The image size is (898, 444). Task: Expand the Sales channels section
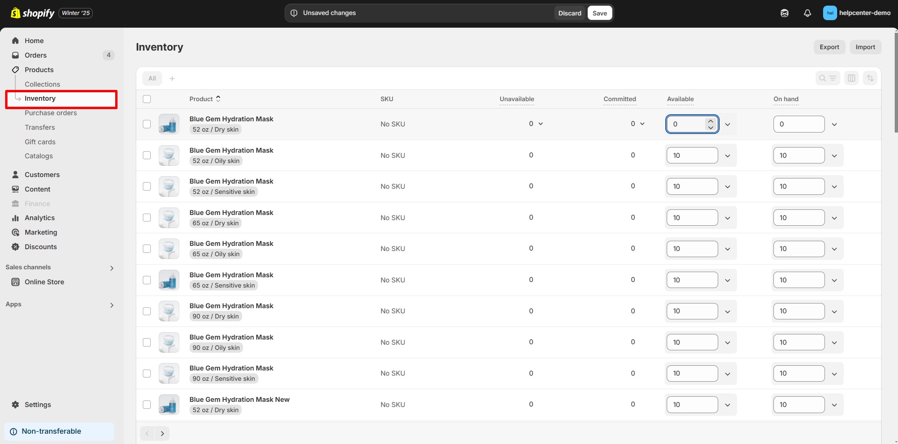[111, 268]
